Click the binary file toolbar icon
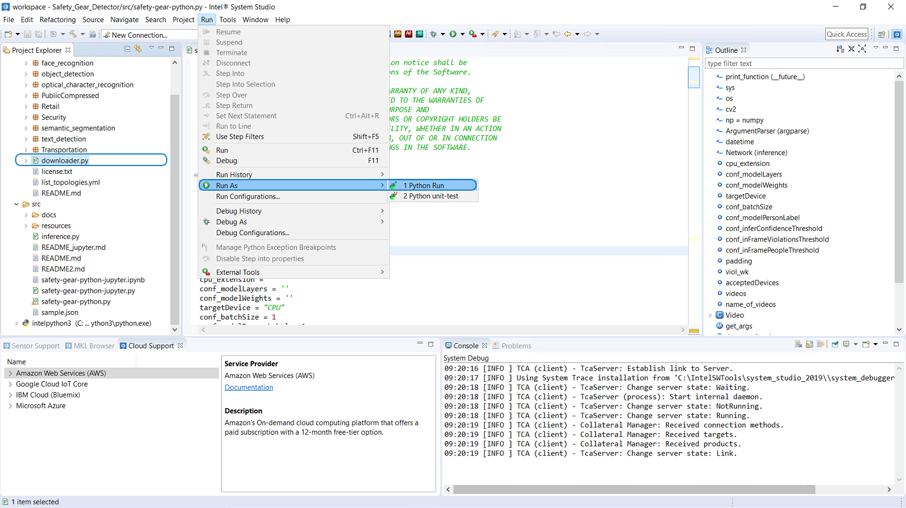The image size is (906, 508). (93, 35)
